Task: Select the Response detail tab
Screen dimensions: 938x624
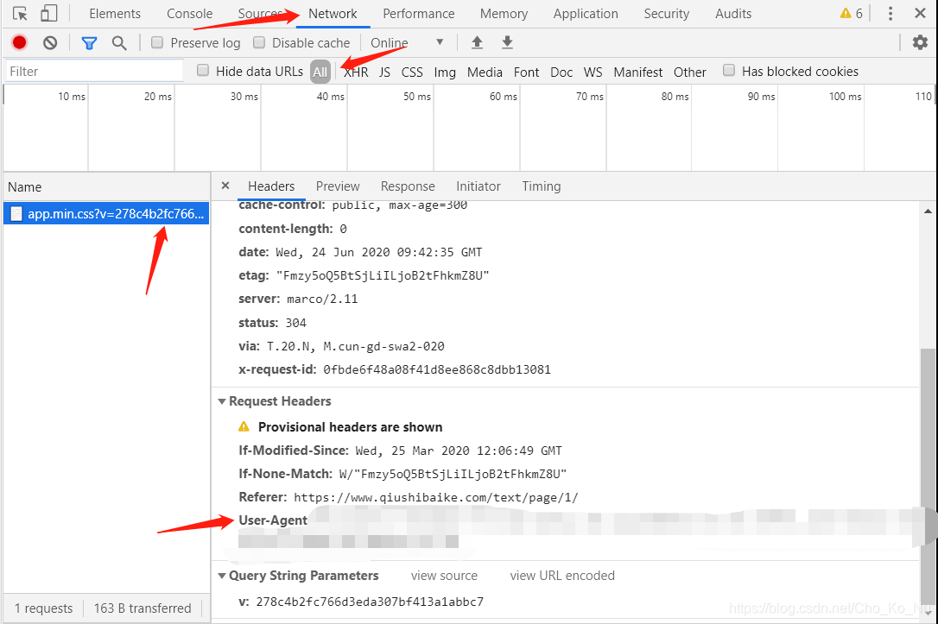Action: pos(408,186)
